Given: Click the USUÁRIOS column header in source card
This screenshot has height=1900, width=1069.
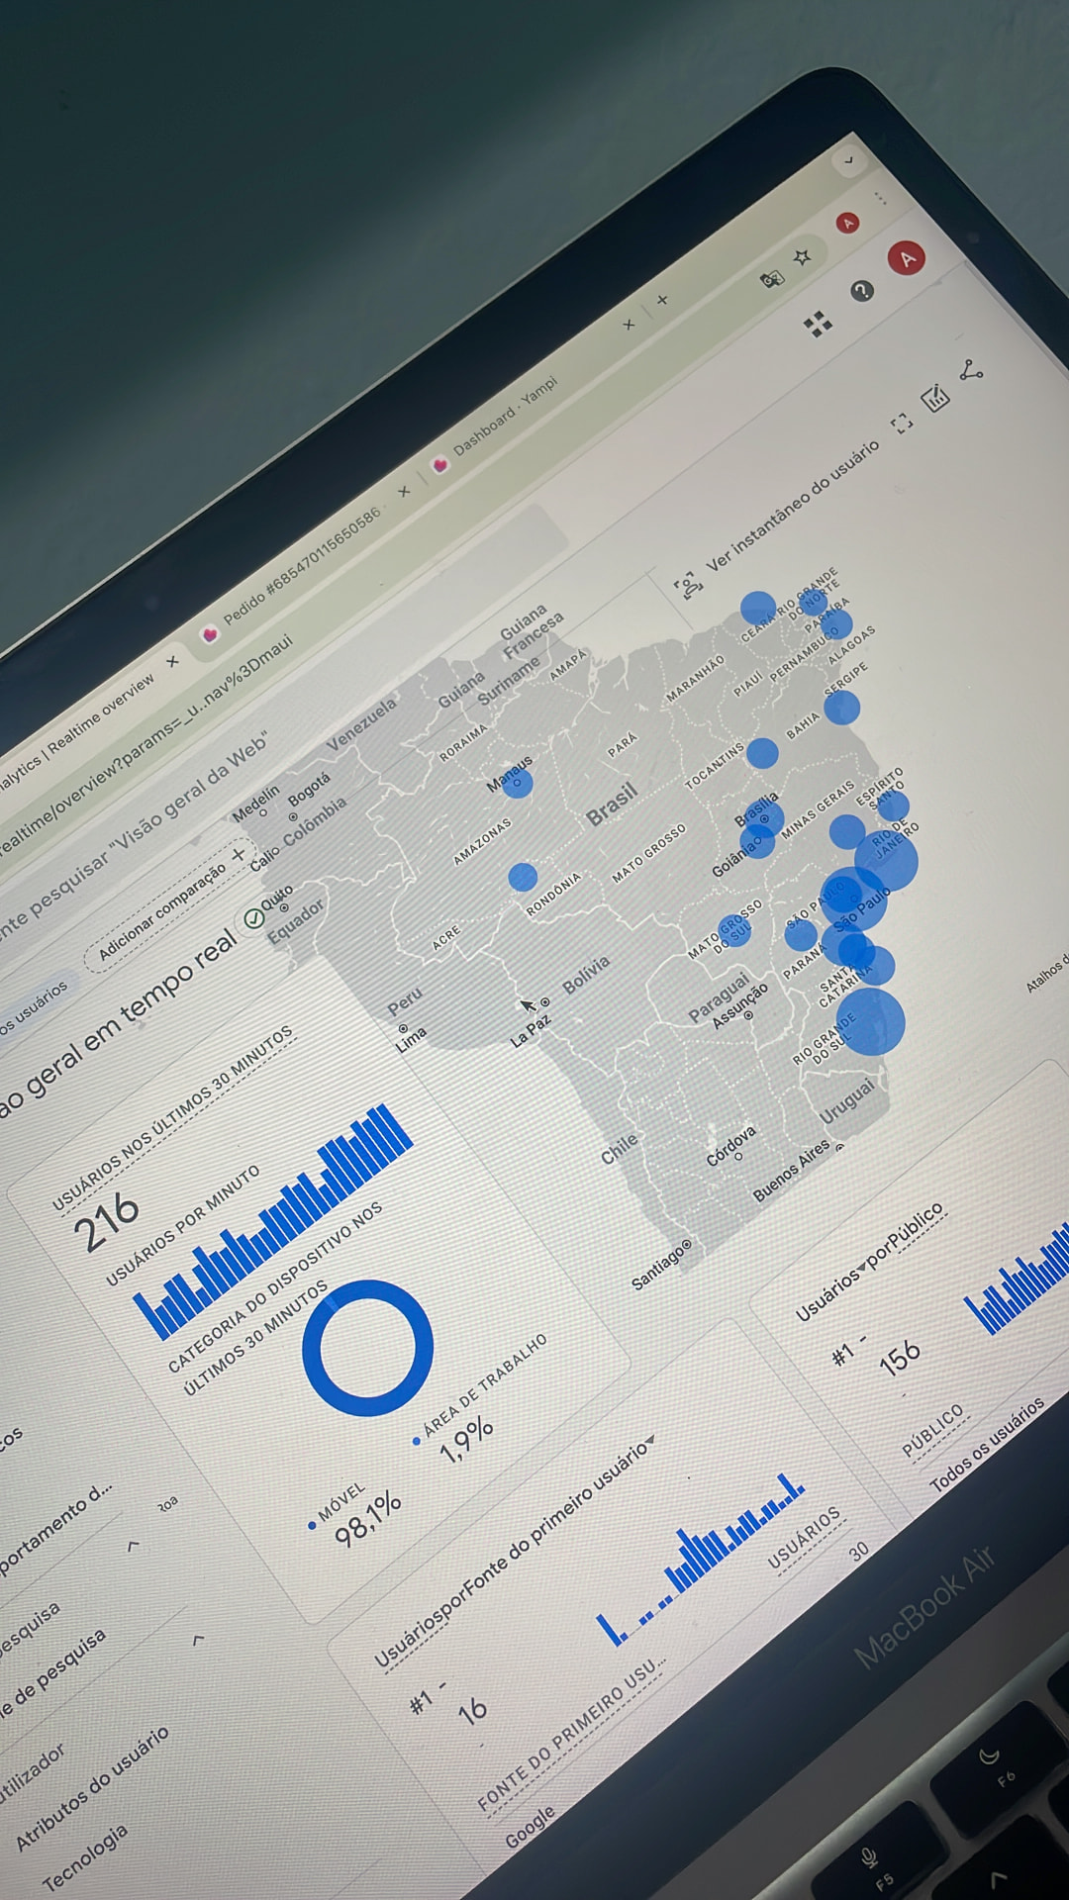Looking at the screenshot, I should click(805, 1539).
